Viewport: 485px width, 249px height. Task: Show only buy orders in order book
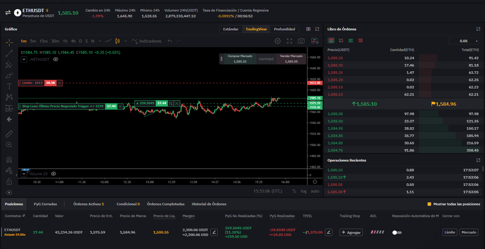350,41
